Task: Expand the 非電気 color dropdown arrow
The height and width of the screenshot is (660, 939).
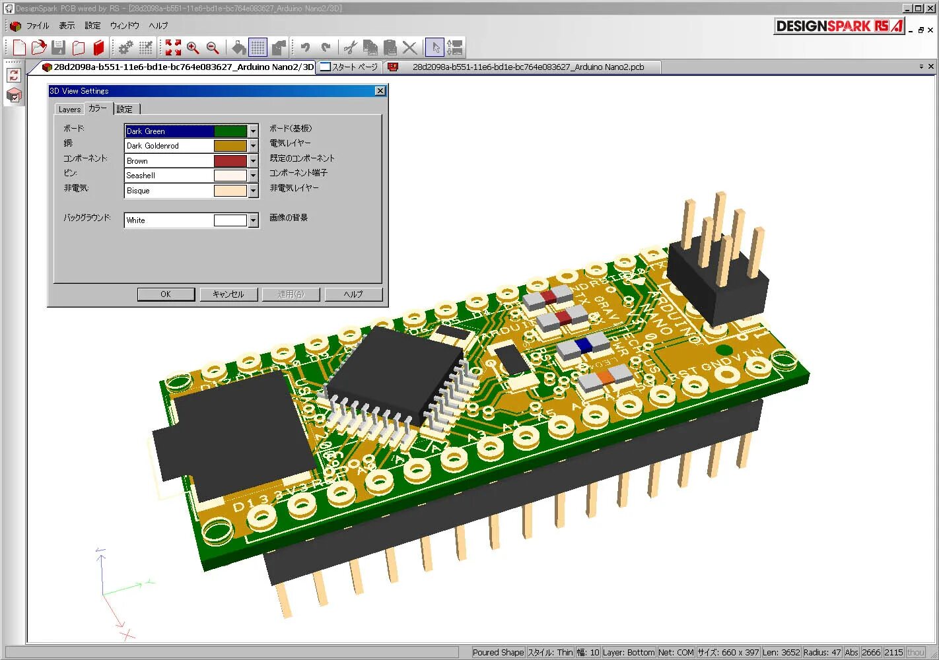Action: click(x=253, y=191)
